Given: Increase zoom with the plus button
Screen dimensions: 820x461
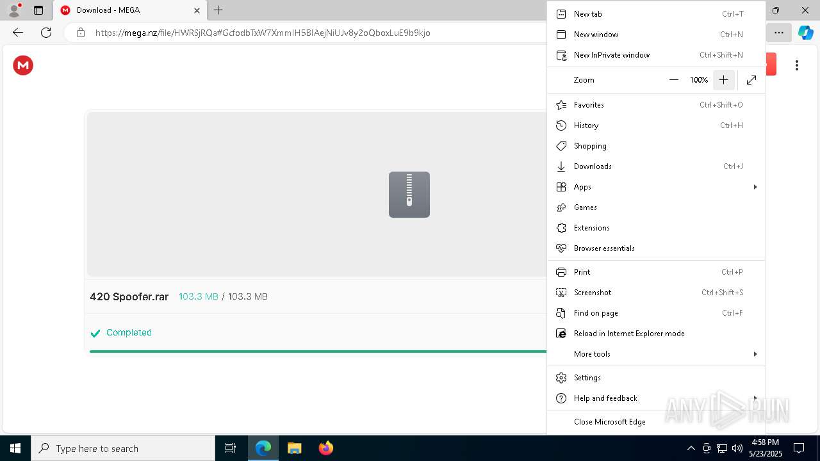Looking at the screenshot, I should coord(723,80).
